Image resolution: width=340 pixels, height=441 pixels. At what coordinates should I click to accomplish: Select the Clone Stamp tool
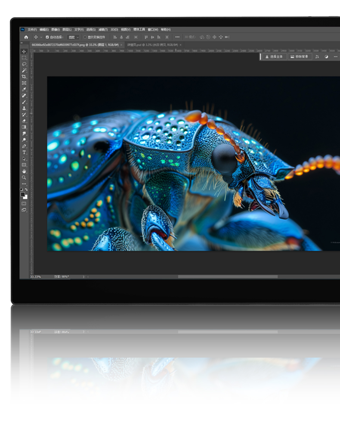24,108
